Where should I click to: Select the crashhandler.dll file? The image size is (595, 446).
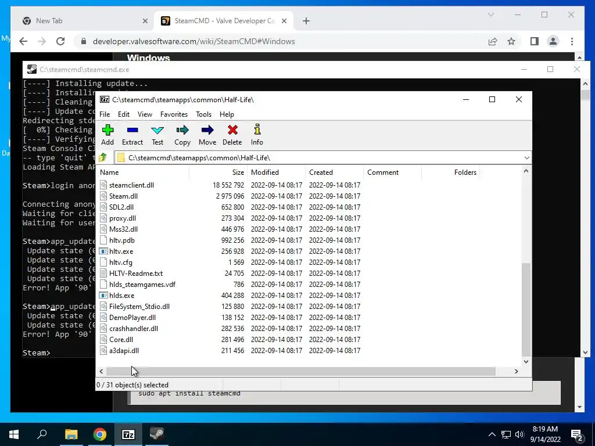point(134,328)
